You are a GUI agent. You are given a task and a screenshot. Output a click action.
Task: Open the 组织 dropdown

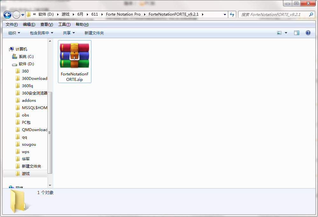tap(14, 33)
